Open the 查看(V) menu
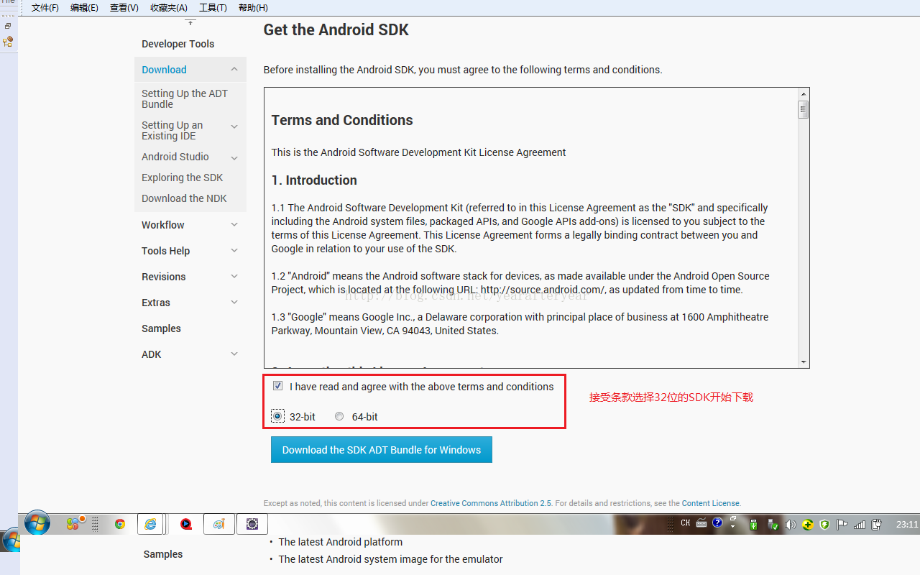 point(124,7)
